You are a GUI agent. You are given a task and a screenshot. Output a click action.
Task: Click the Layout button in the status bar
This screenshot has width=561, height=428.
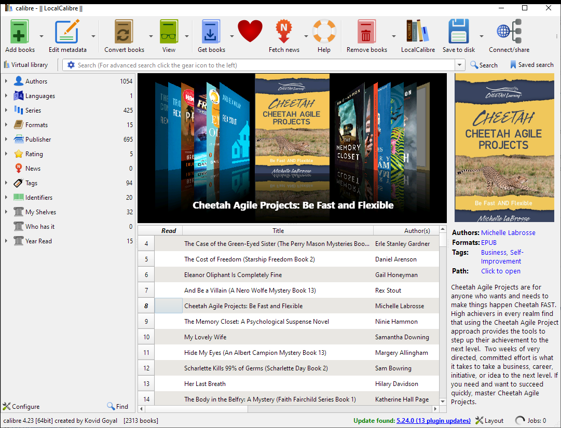[489, 421]
